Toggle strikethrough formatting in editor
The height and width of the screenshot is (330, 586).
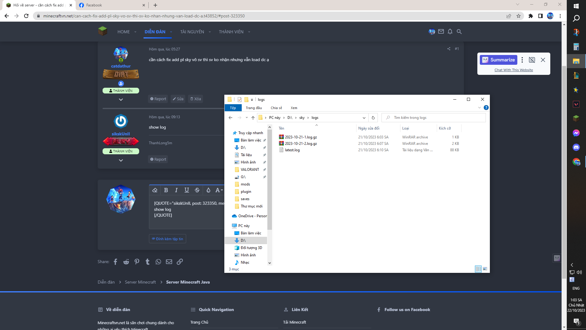pyautogui.click(x=197, y=190)
